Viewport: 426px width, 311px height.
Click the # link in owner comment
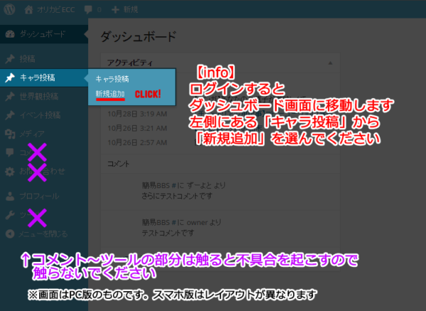[174, 223]
